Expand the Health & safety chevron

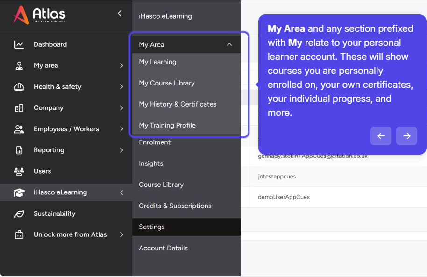121,87
